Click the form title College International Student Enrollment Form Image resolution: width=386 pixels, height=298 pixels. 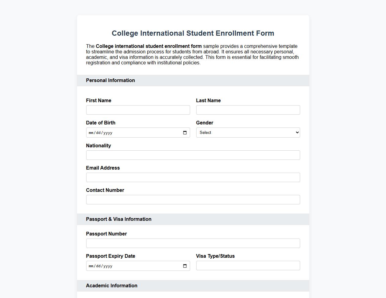click(x=193, y=33)
